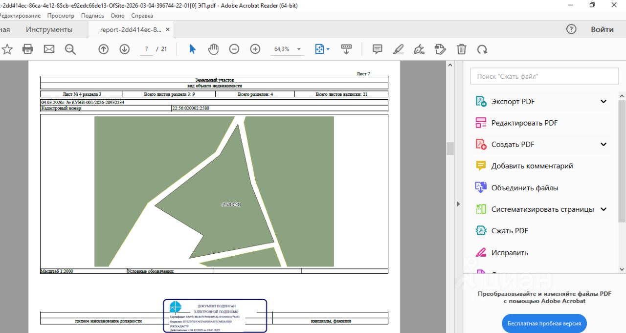Activate the selection arrow tool

192,49
